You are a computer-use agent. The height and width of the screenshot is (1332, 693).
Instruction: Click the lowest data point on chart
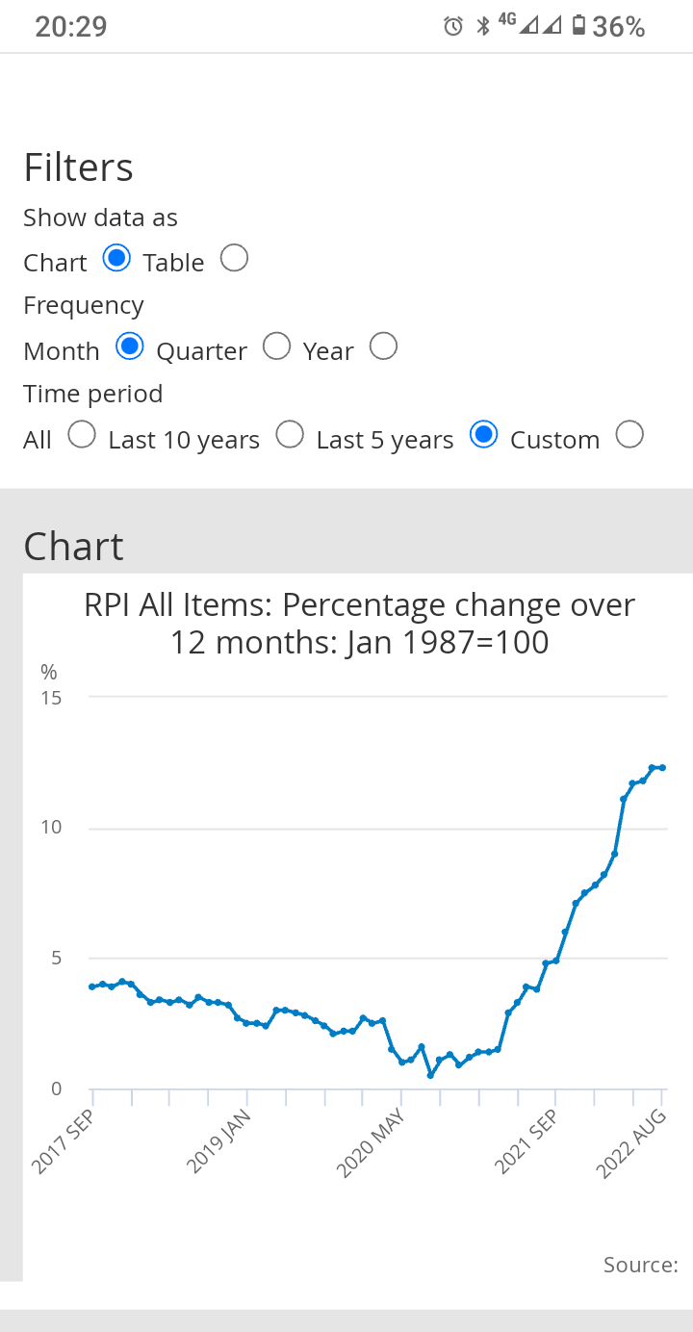pos(430,1075)
